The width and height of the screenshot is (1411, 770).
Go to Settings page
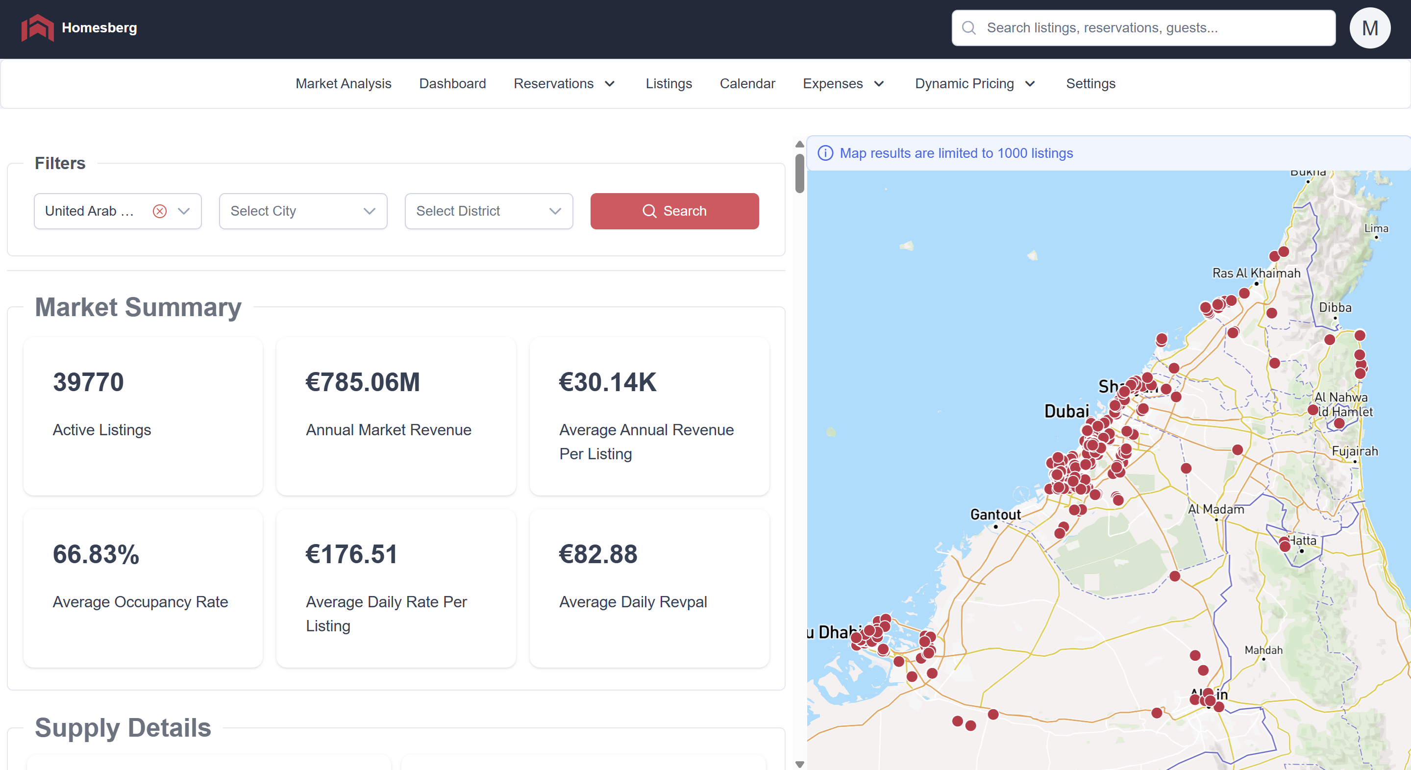click(x=1090, y=84)
